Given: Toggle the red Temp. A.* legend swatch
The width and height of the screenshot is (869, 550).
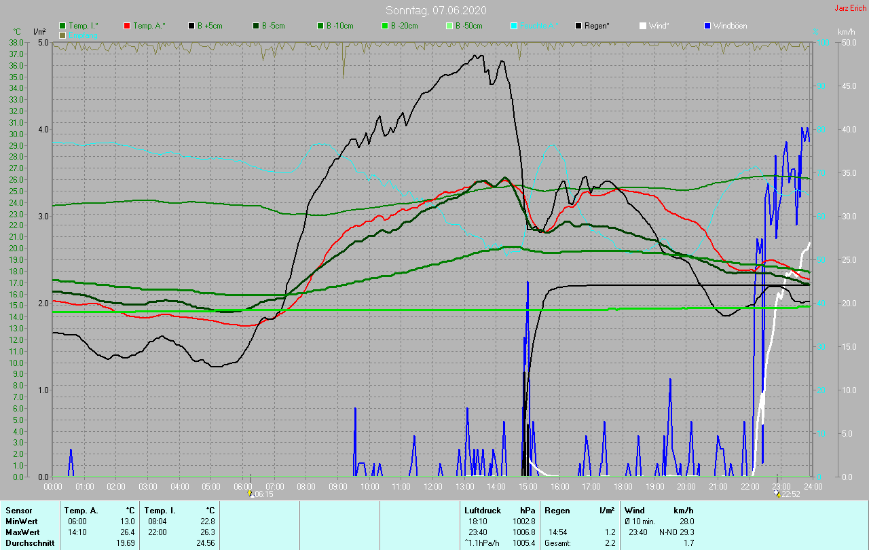Looking at the screenshot, I should point(127,26).
